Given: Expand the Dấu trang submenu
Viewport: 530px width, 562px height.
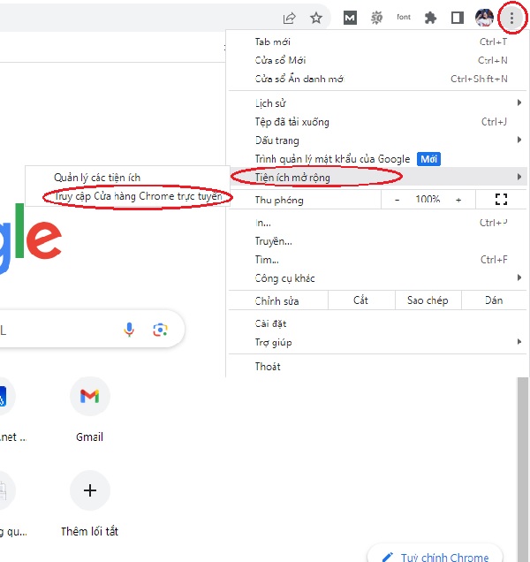Looking at the screenshot, I should 276,140.
